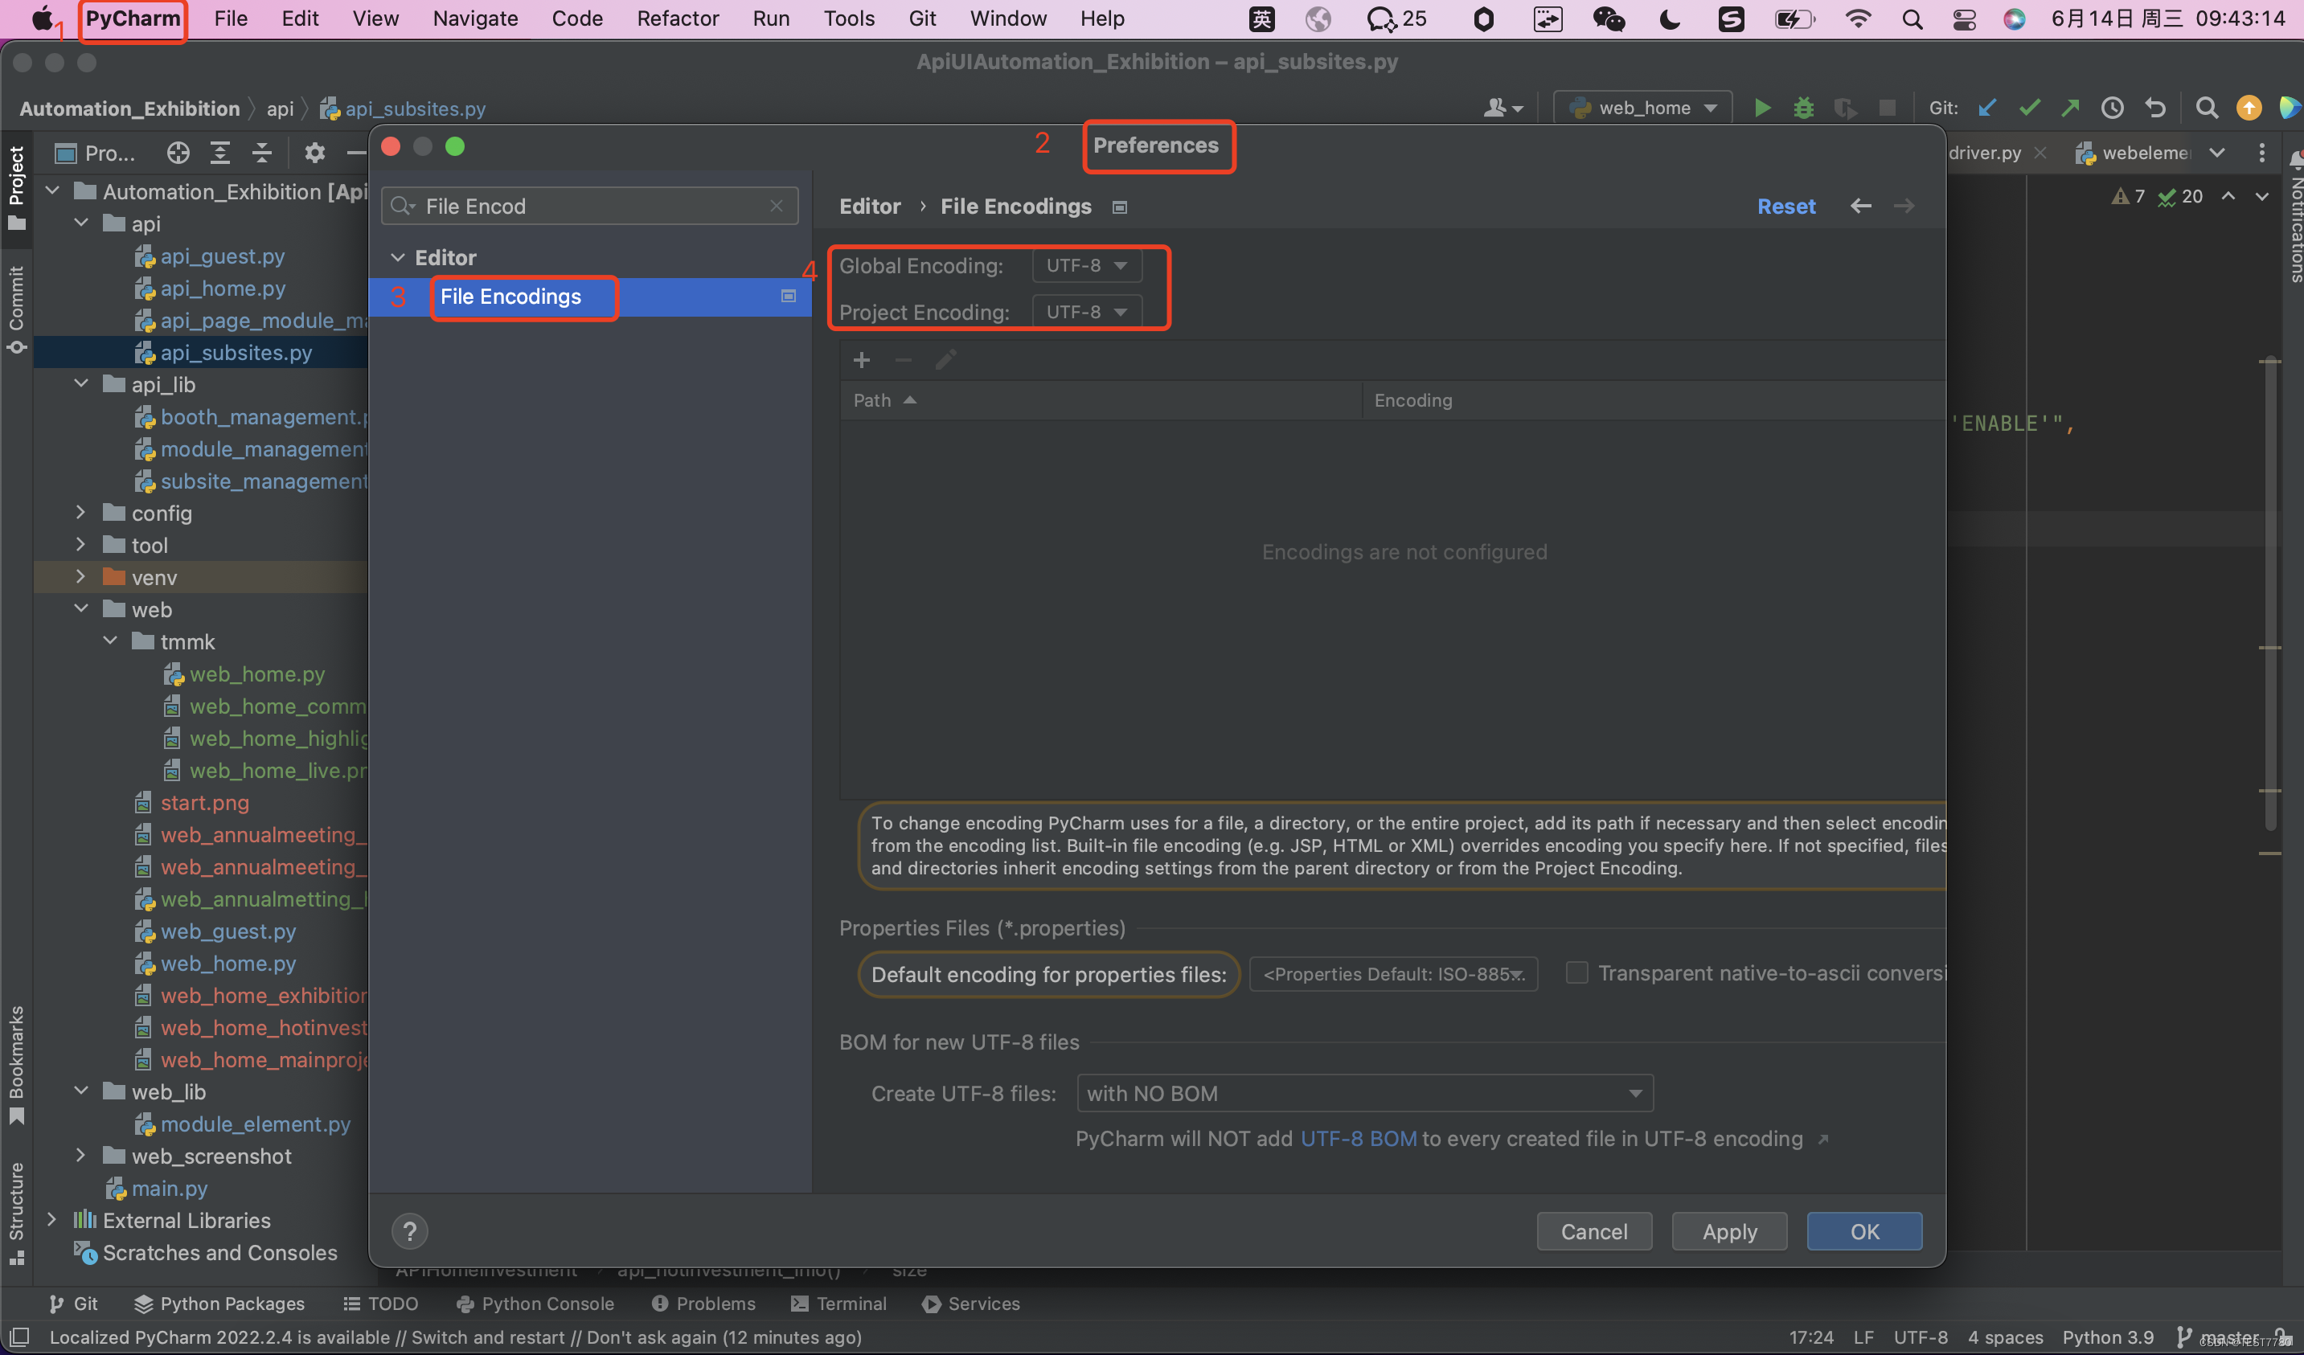Click the green Run button in toolbar
This screenshot has height=1355, width=2304.
[1762, 108]
